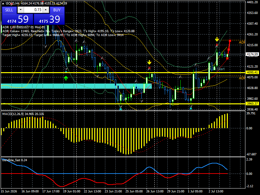260x195 pixels.
Task: Select the red X marker under the 26 Jun arrow
Action: [x=149, y=68]
